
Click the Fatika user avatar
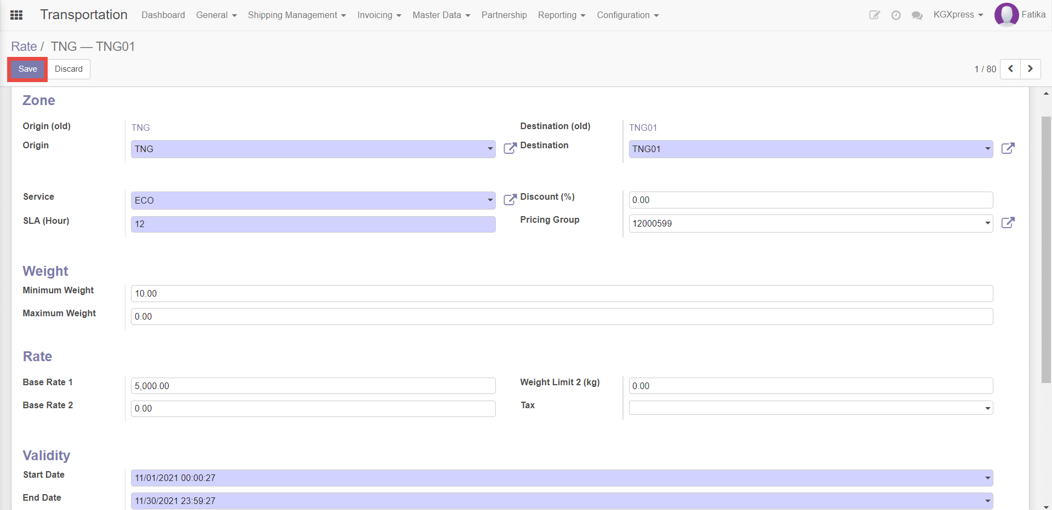pyautogui.click(x=1006, y=15)
